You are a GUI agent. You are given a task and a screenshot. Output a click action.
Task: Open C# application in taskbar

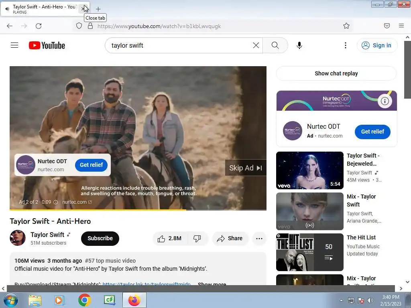coord(109,300)
